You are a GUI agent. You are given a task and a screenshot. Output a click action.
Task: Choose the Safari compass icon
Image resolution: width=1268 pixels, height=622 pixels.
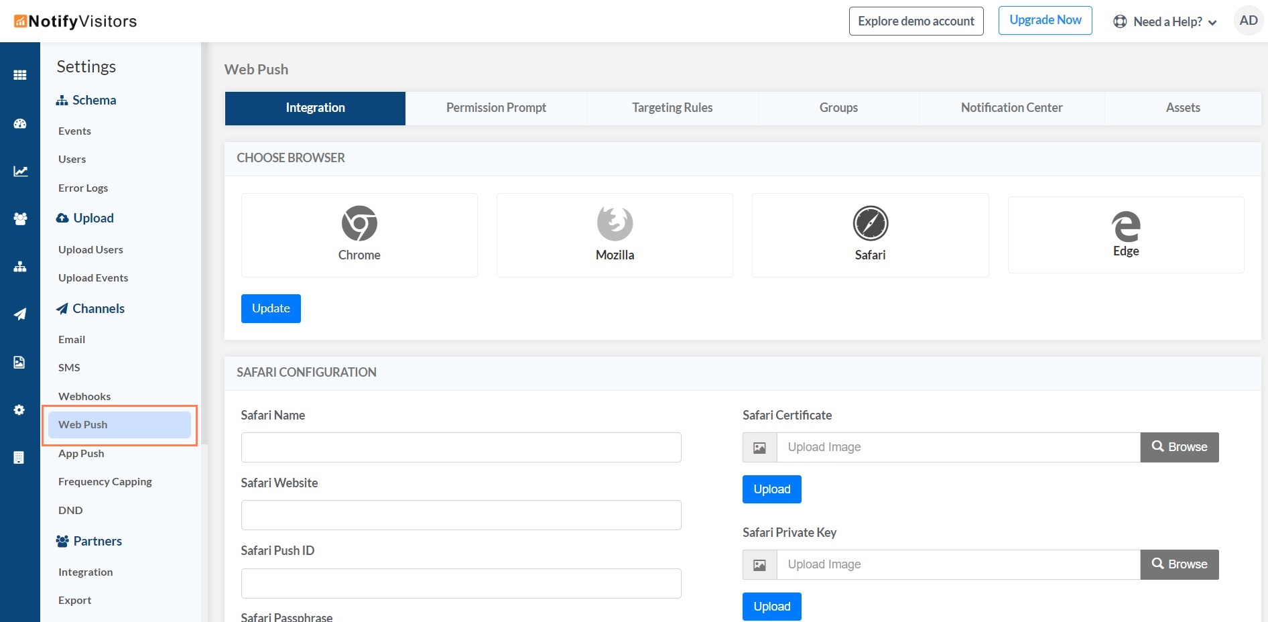(x=870, y=223)
